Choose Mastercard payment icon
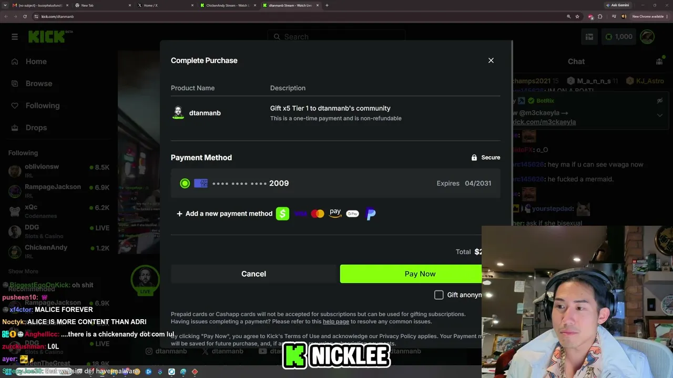The height and width of the screenshot is (378, 673). click(318, 214)
